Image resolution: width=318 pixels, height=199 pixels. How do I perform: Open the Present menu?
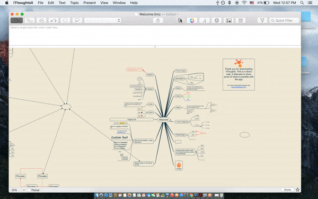tap(90, 3)
